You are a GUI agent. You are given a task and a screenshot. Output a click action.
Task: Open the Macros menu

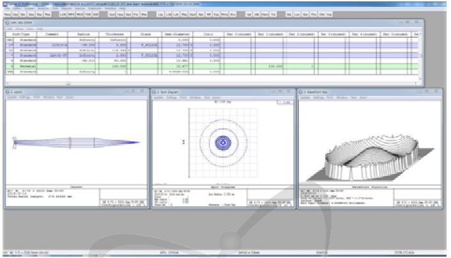tap(80, 9)
